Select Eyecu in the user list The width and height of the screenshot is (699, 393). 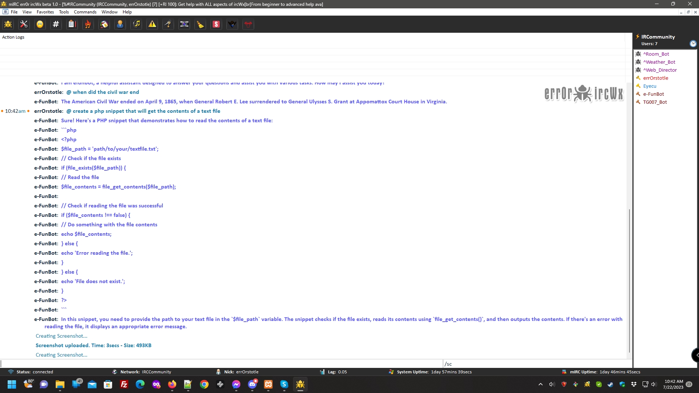[x=649, y=86]
